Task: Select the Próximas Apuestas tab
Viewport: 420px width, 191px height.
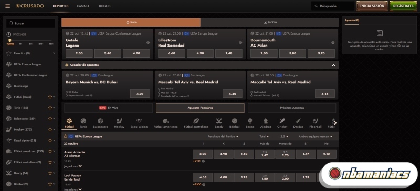Action: click(x=292, y=108)
